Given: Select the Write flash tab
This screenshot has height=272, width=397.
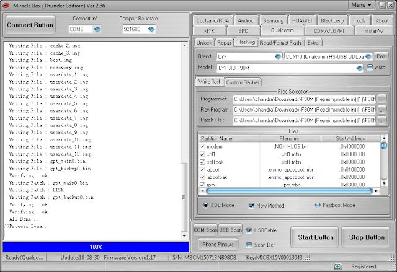Looking at the screenshot, I should click(x=210, y=82).
